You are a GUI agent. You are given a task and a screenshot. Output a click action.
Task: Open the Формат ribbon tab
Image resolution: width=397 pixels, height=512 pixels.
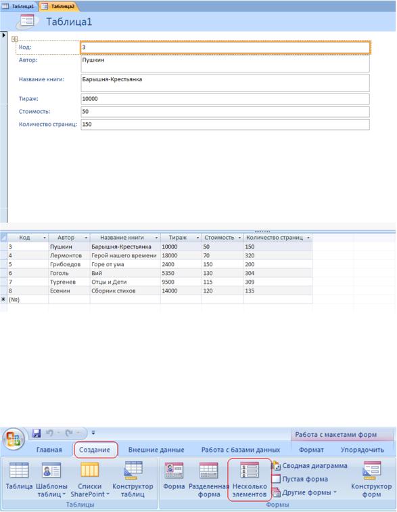click(312, 450)
